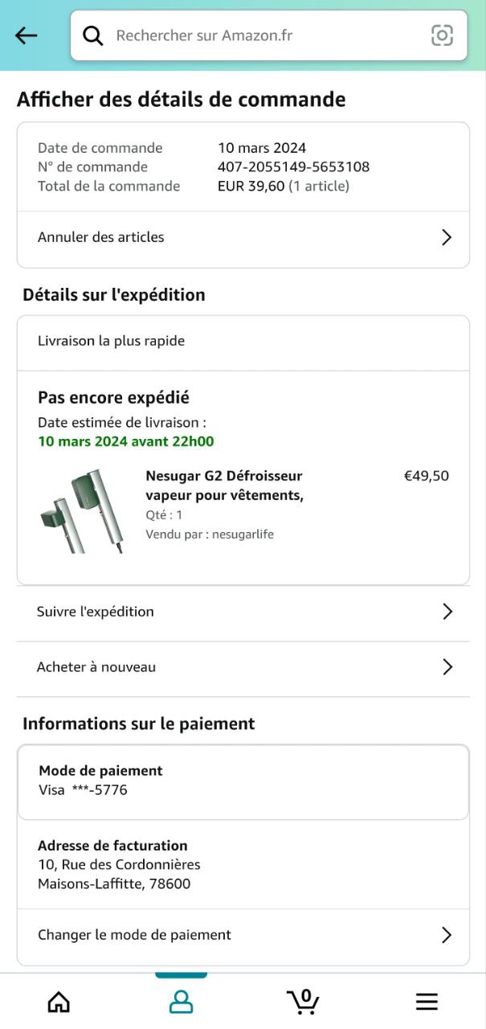Expand the Suivre l'expédition chevron
This screenshot has height=1029, width=486.
[447, 612]
